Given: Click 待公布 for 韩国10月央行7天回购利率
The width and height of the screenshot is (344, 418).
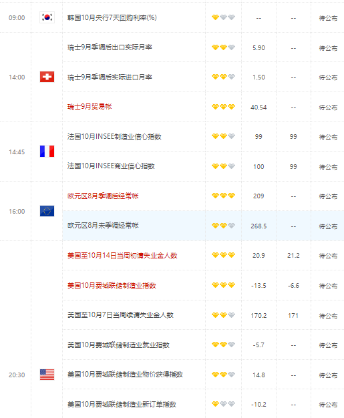Looking at the screenshot, I should 328,18.
